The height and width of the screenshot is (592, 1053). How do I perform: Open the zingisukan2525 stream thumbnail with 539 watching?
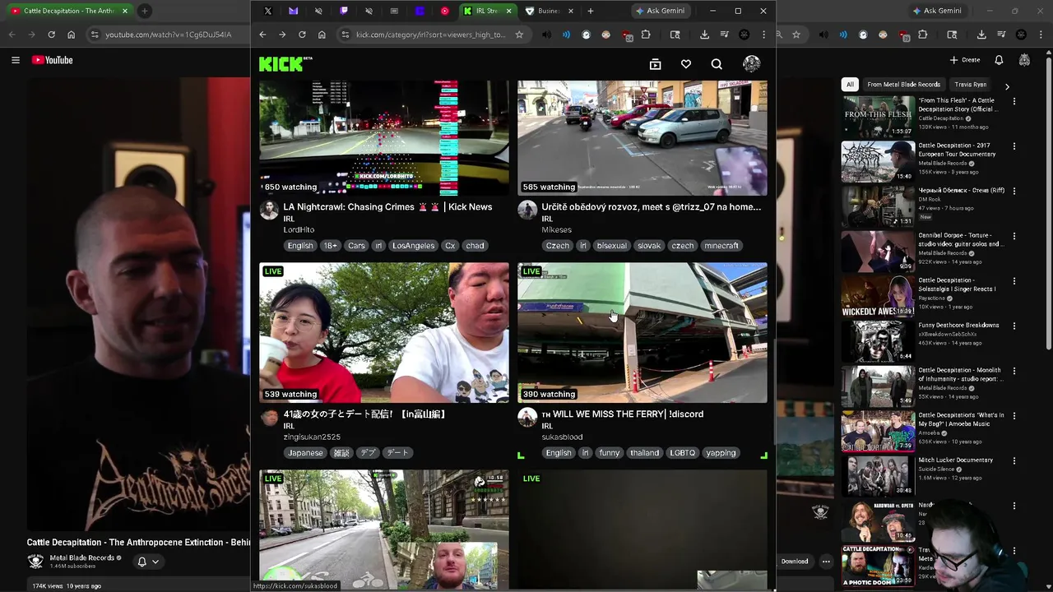click(x=384, y=332)
